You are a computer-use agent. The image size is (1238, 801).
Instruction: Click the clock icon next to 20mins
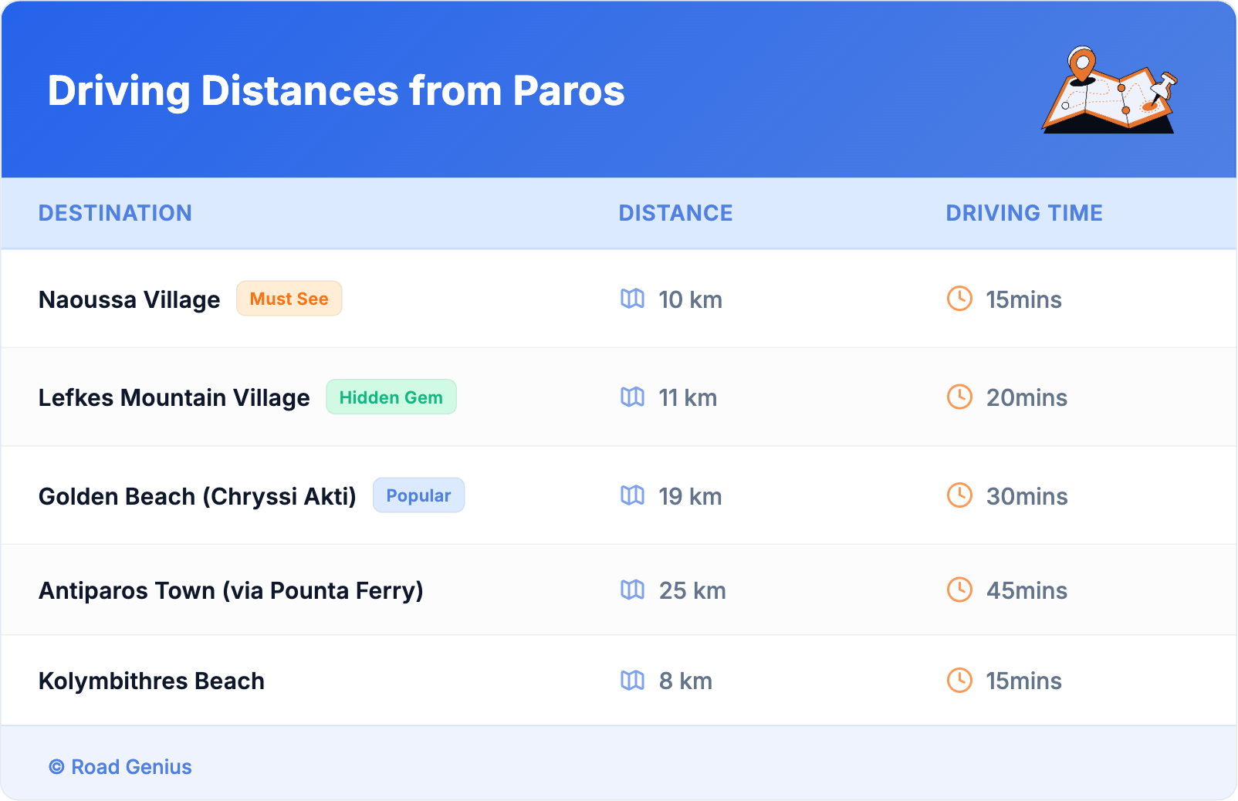(x=959, y=397)
